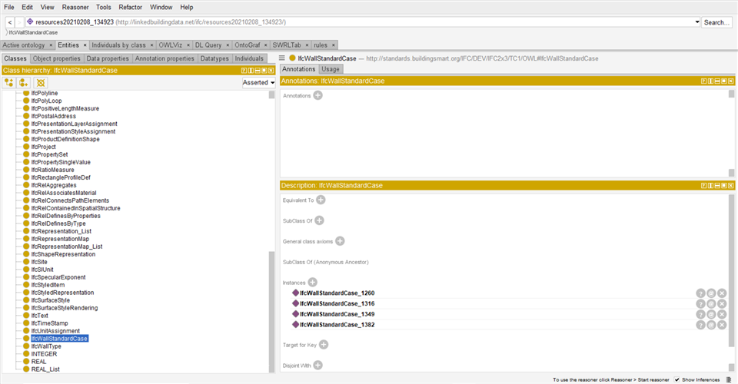Screen dimensions: 738x384
Task: Open the ontology IRI dropdown arrow
Action: pyautogui.click(x=696, y=22)
